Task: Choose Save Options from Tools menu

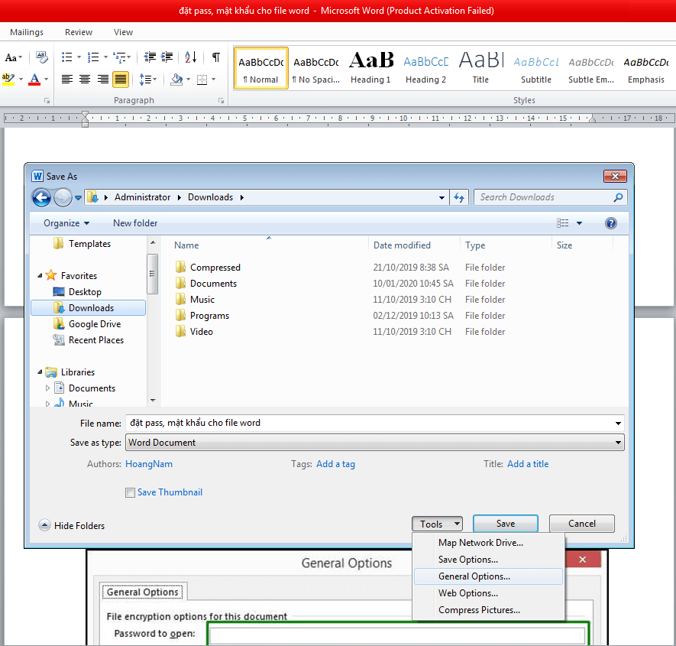Action: [x=488, y=560]
